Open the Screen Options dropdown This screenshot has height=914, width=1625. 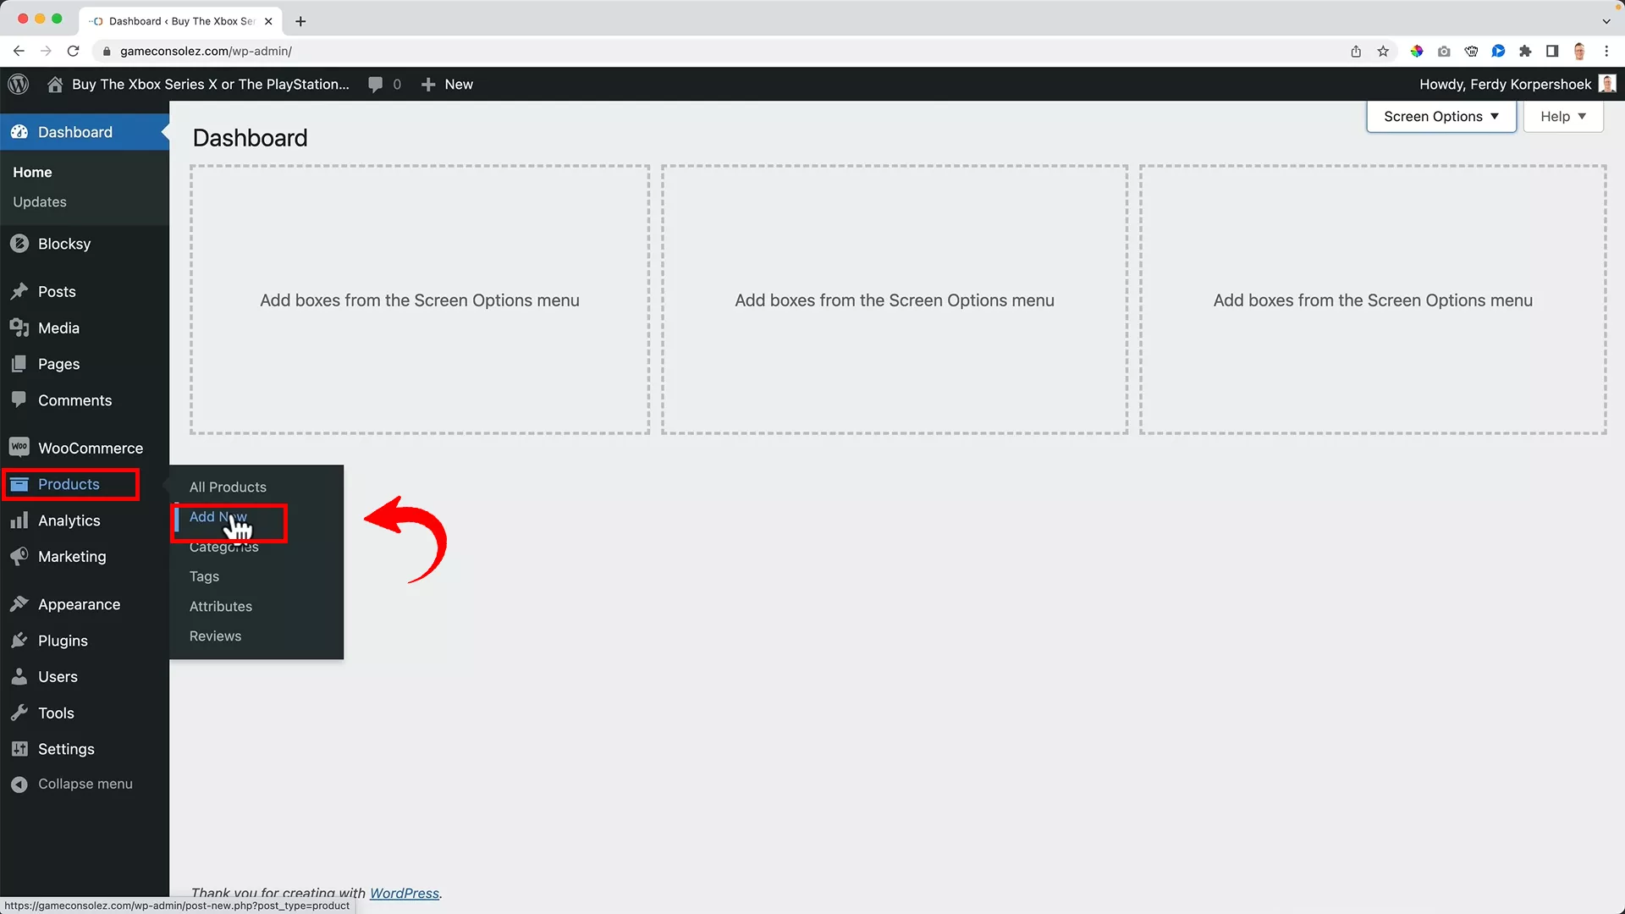pyautogui.click(x=1440, y=116)
